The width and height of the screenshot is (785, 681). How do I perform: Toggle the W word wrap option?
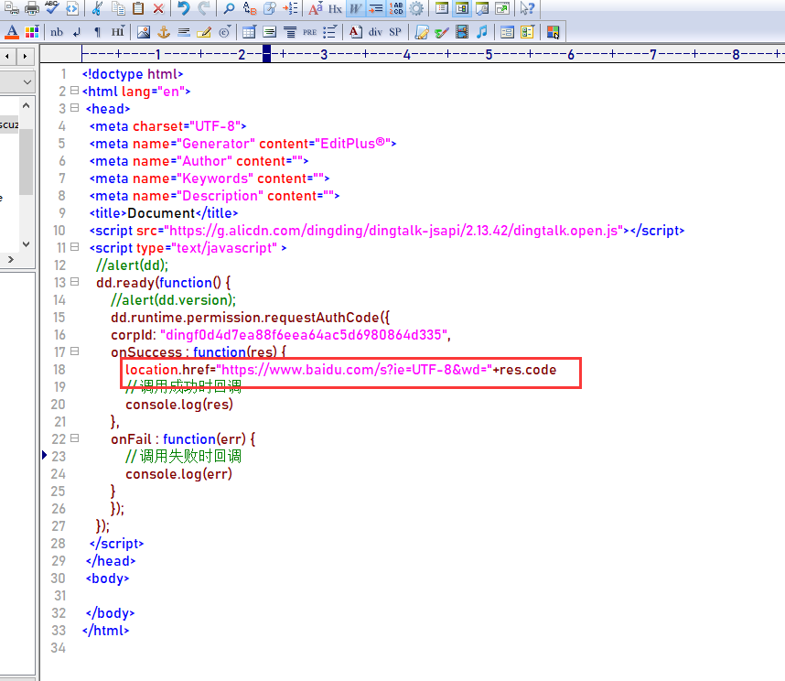pyautogui.click(x=355, y=8)
